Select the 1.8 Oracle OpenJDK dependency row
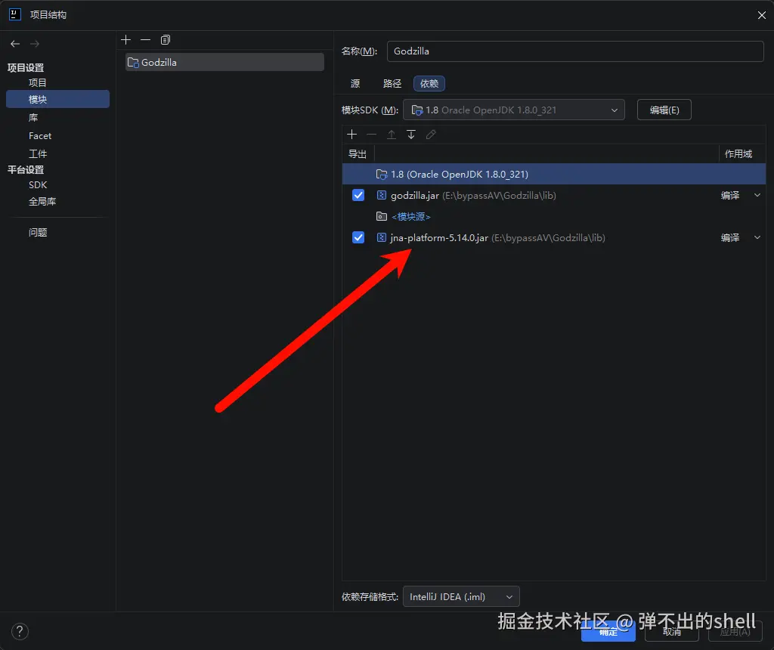This screenshot has height=650, width=774. point(554,175)
